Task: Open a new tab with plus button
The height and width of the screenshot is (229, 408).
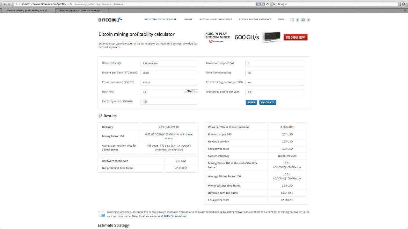Action: click(x=405, y=10)
